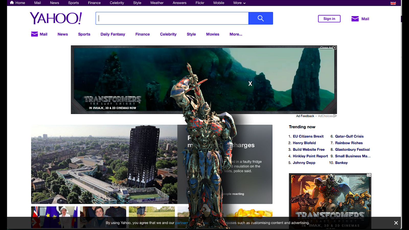The height and width of the screenshot is (230, 409).
Task: Click the Ad Feedback link
Action: point(305,116)
